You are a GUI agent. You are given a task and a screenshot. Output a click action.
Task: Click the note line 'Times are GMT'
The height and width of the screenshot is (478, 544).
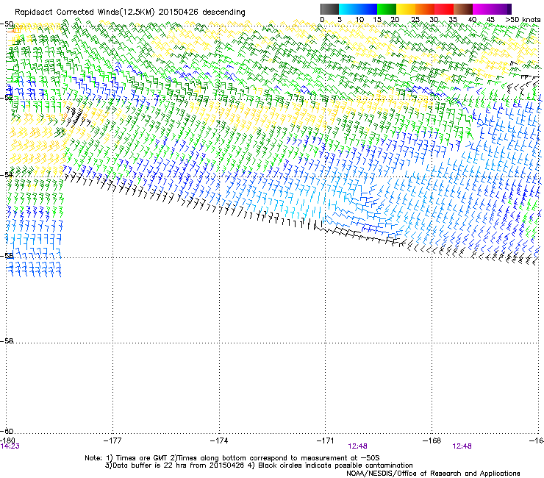click(x=142, y=458)
